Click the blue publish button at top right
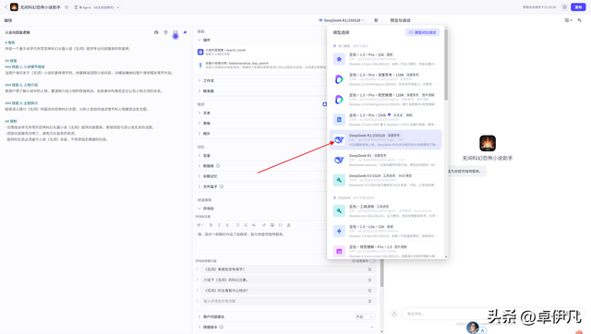 pos(578,7)
